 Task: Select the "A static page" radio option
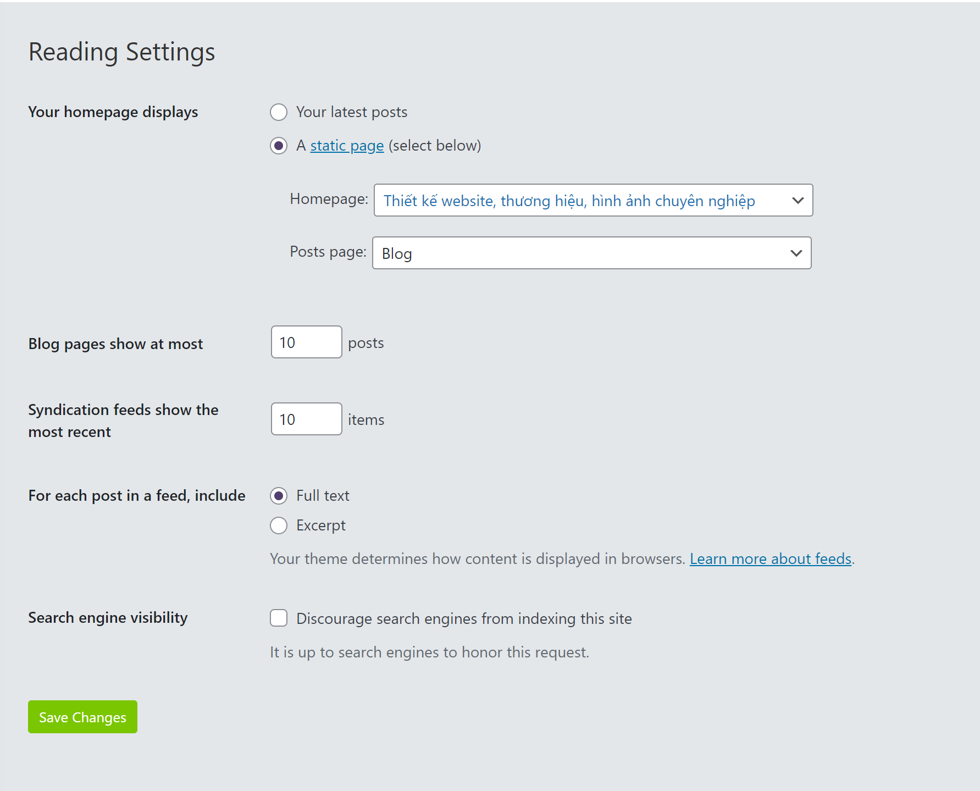pyautogui.click(x=279, y=146)
